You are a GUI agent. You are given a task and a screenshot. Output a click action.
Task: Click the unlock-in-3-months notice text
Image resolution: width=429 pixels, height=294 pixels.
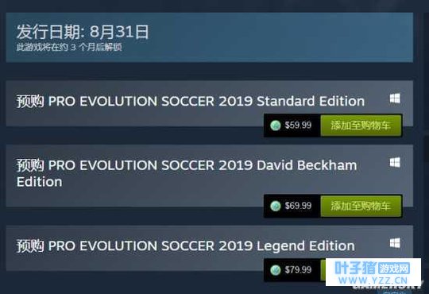point(69,47)
